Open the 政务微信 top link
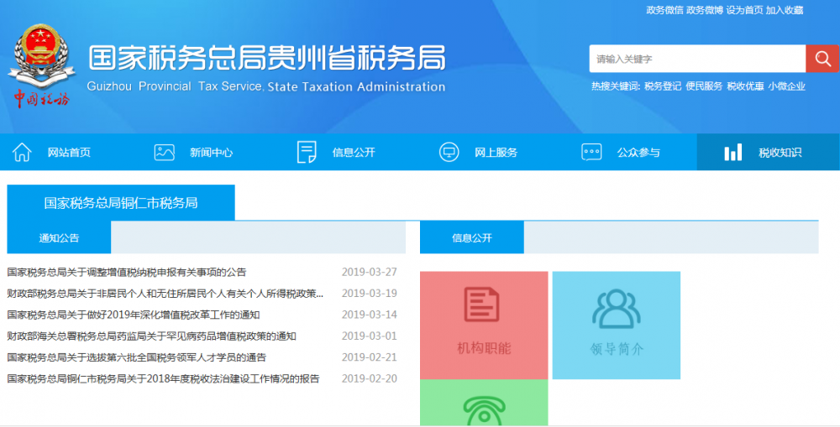 click(x=664, y=10)
